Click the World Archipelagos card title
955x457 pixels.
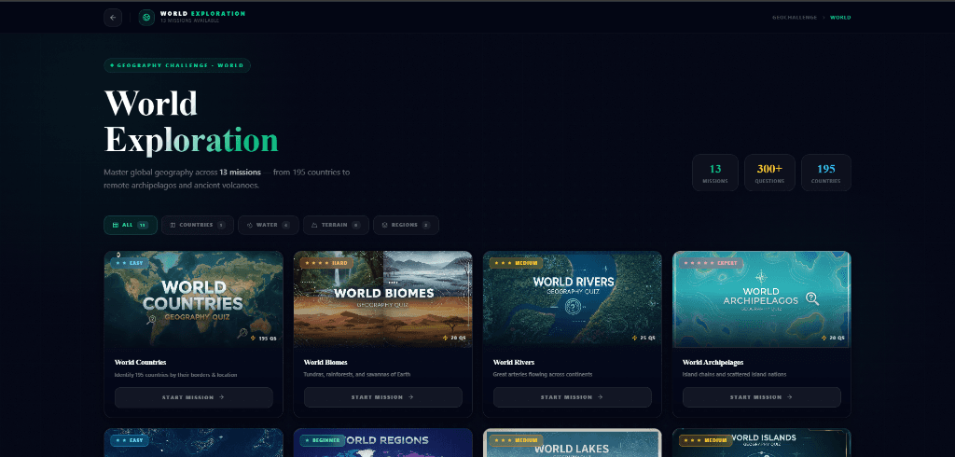click(713, 363)
